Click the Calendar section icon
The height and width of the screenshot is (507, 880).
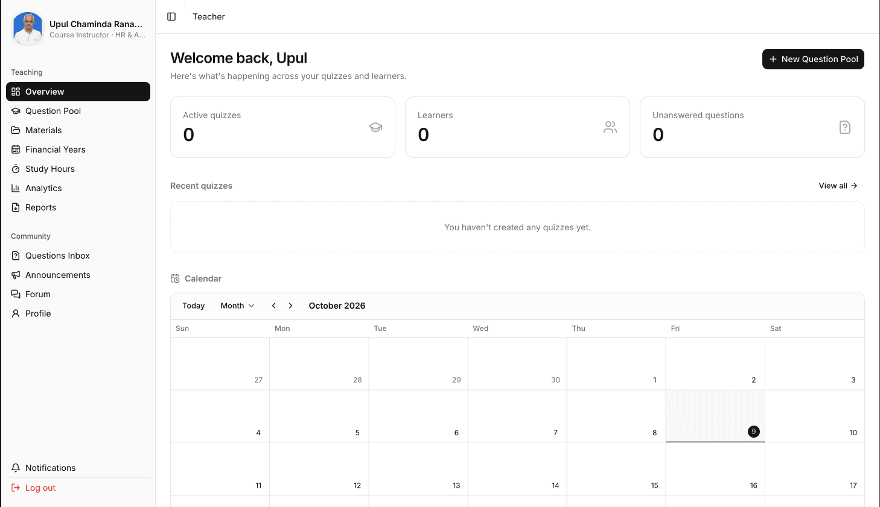pos(175,279)
